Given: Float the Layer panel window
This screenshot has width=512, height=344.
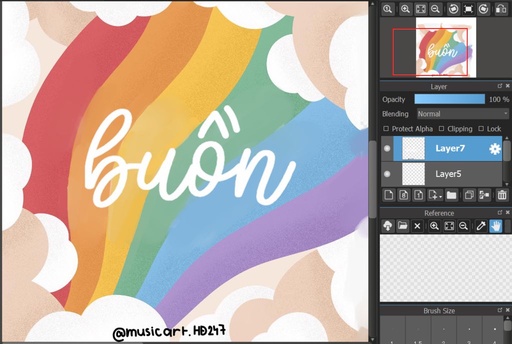Looking at the screenshot, I should pos(500,86).
